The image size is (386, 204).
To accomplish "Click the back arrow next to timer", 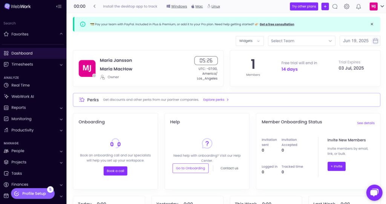I will [94, 6].
